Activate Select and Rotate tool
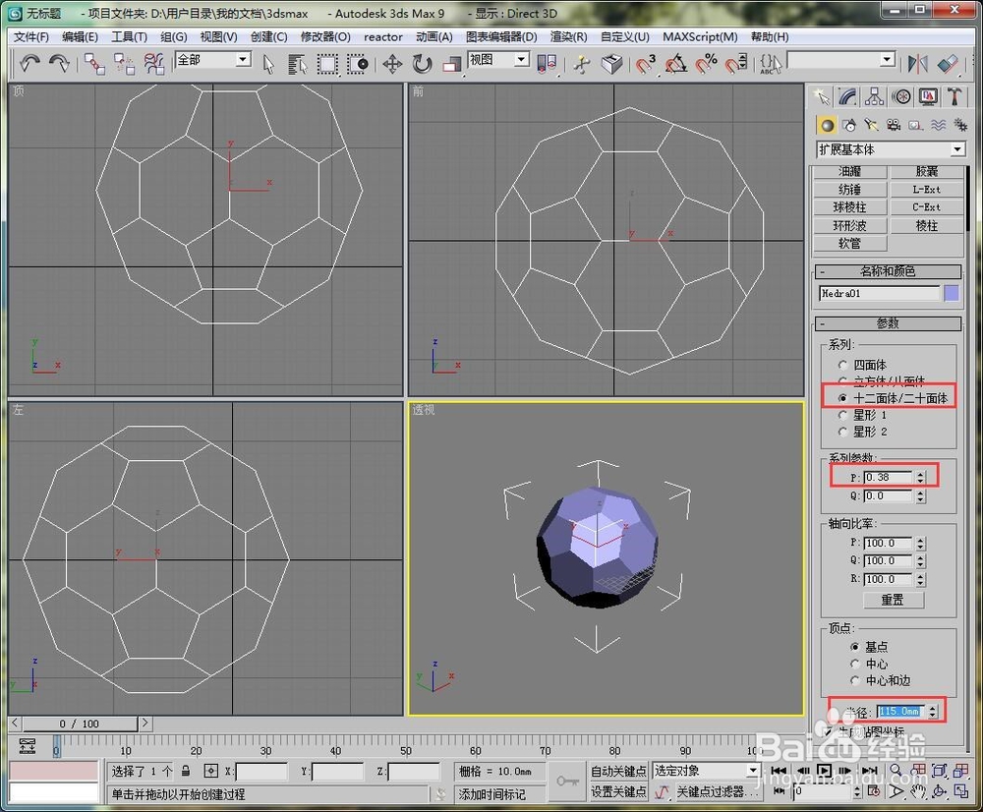983x812 pixels. click(423, 64)
